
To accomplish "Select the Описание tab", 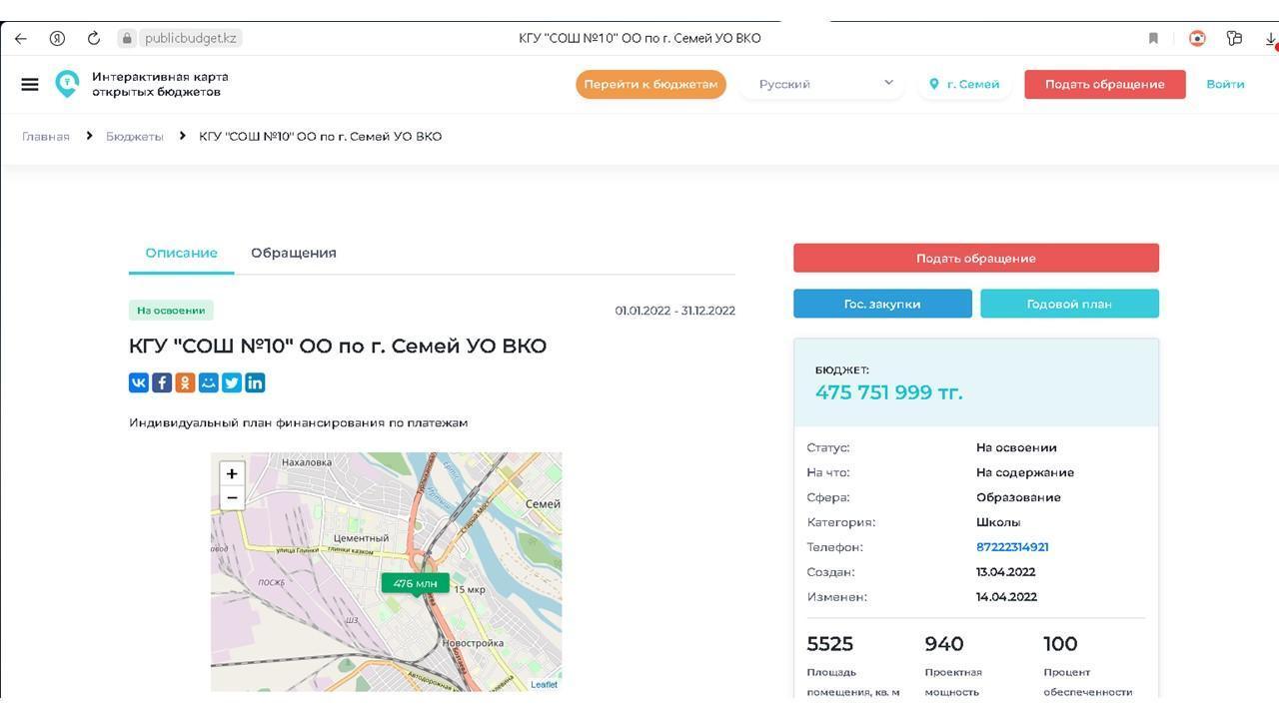I will click(181, 253).
